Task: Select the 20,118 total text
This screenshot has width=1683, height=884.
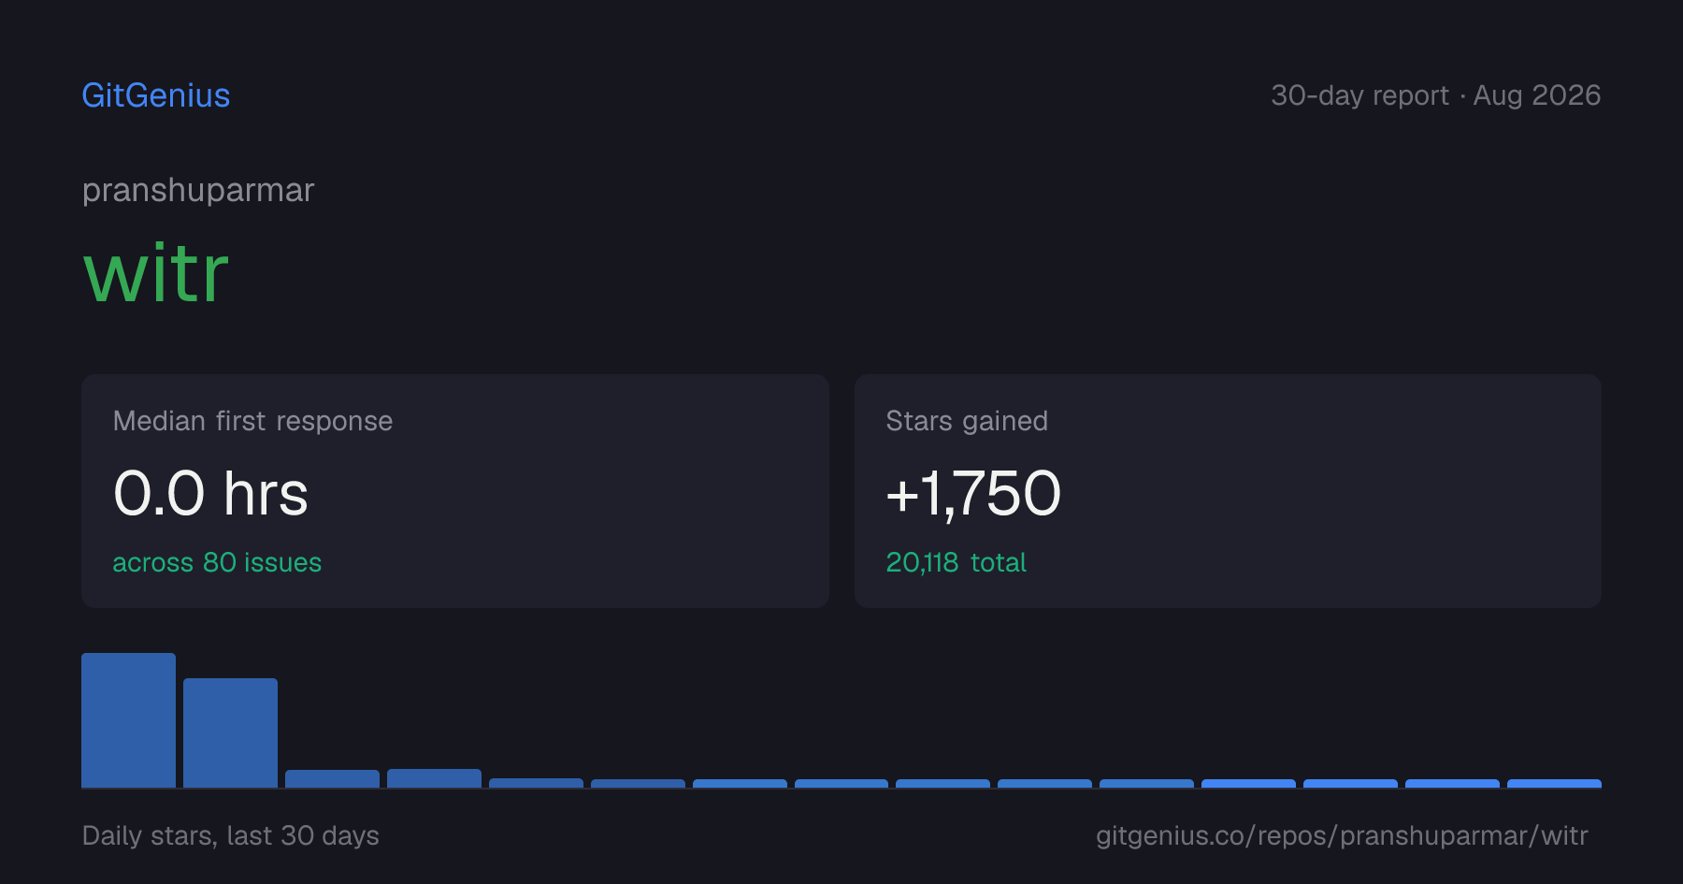Action: point(956,562)
